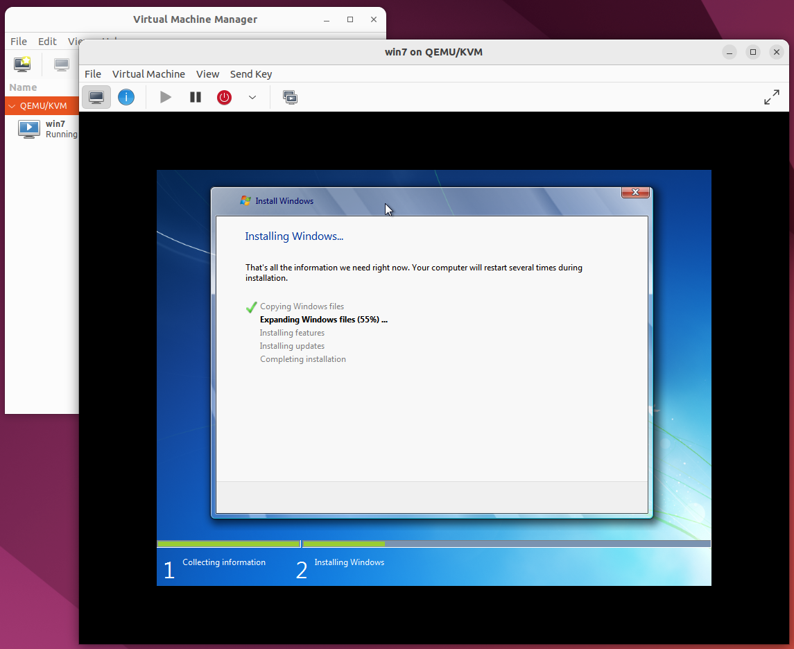The image size is (794, 649).
Task: Open the View menu in win7 window
Action: (x=207, y=74)
